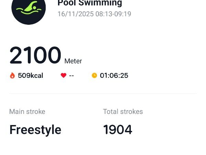The image size is (206, 155).
Task: Click the 01:06:25 duration value
Action: (x=114, y=75)
